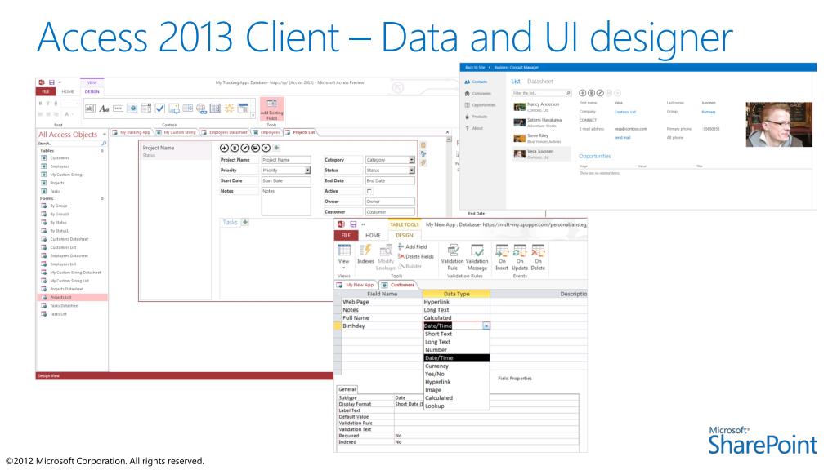Open the Validation Rule tool

452,257
